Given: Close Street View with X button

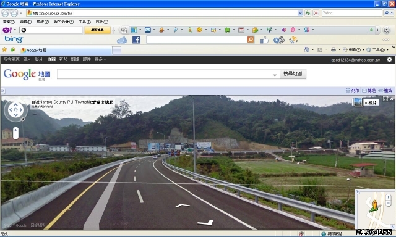Looking at the screenshot, I should coord(392,99).
